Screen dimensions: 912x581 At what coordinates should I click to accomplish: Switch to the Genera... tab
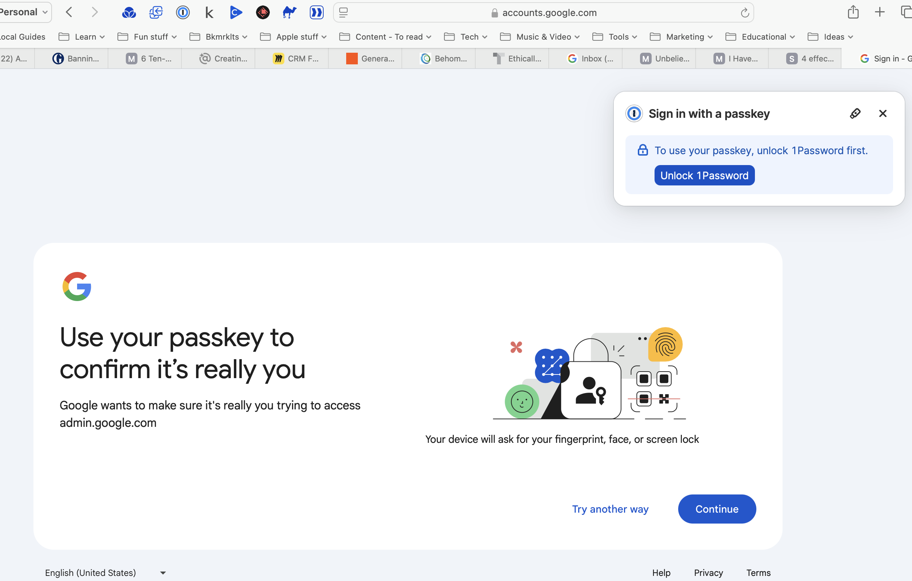(365, 58)
